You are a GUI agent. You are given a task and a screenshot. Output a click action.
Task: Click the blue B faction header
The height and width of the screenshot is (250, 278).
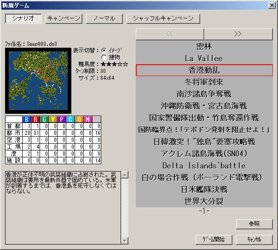[27, 119]
